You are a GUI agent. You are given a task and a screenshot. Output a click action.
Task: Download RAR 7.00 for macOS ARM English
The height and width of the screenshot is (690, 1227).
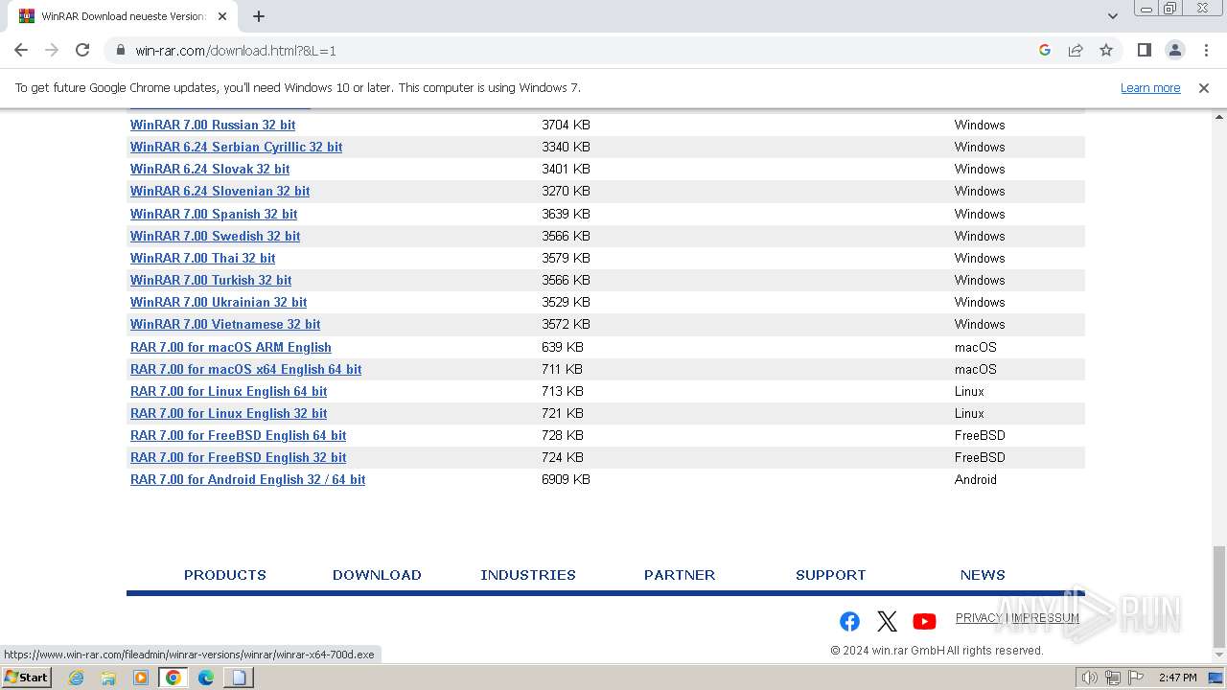231,347
